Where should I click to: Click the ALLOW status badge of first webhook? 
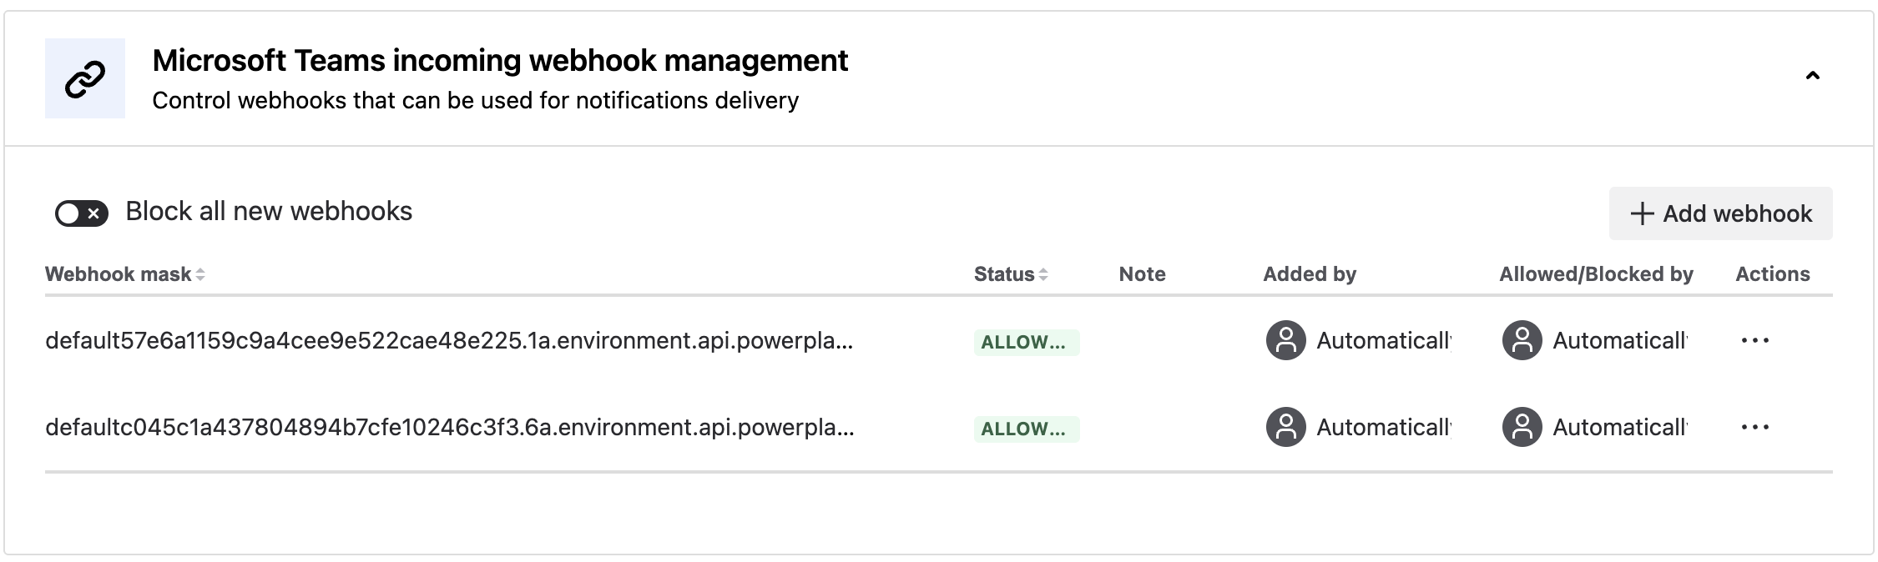tap(1025, 342)
